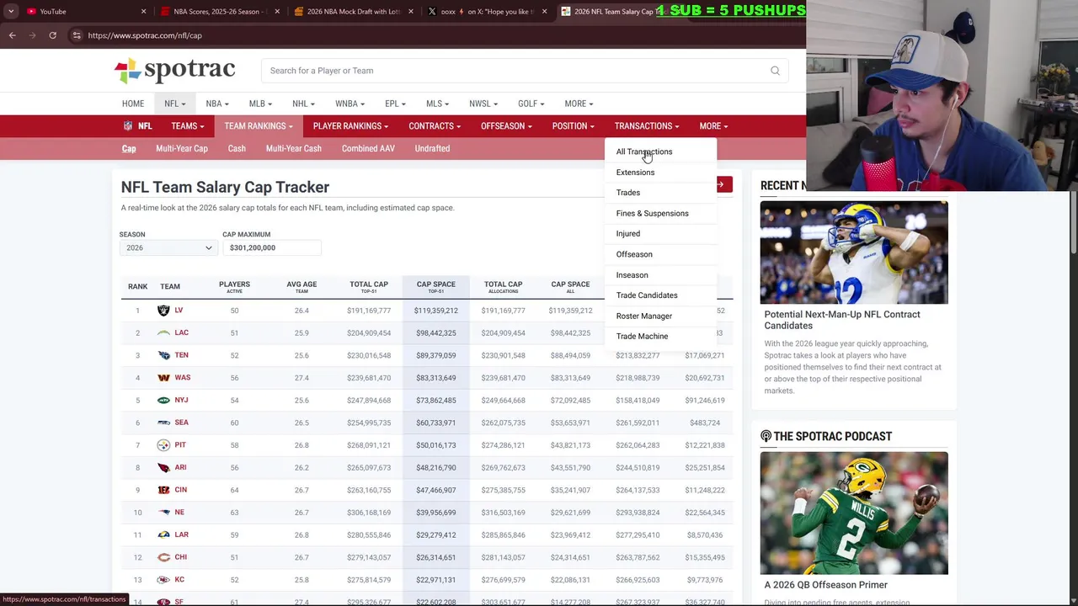The image size is (1078, 606).
Task: Click the Seahawks logo in SEA row
Action: [x=163, y=423]
